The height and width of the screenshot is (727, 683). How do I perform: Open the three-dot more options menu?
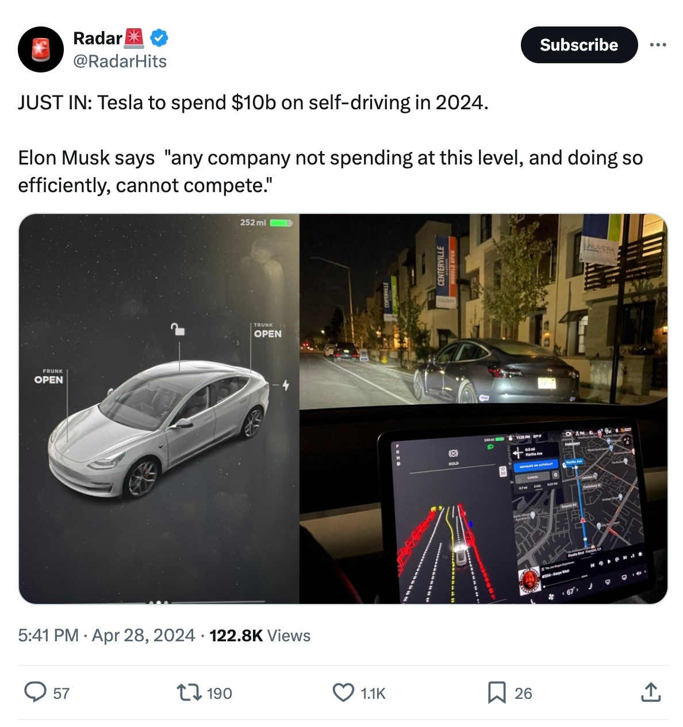click(x=658, y=45)
